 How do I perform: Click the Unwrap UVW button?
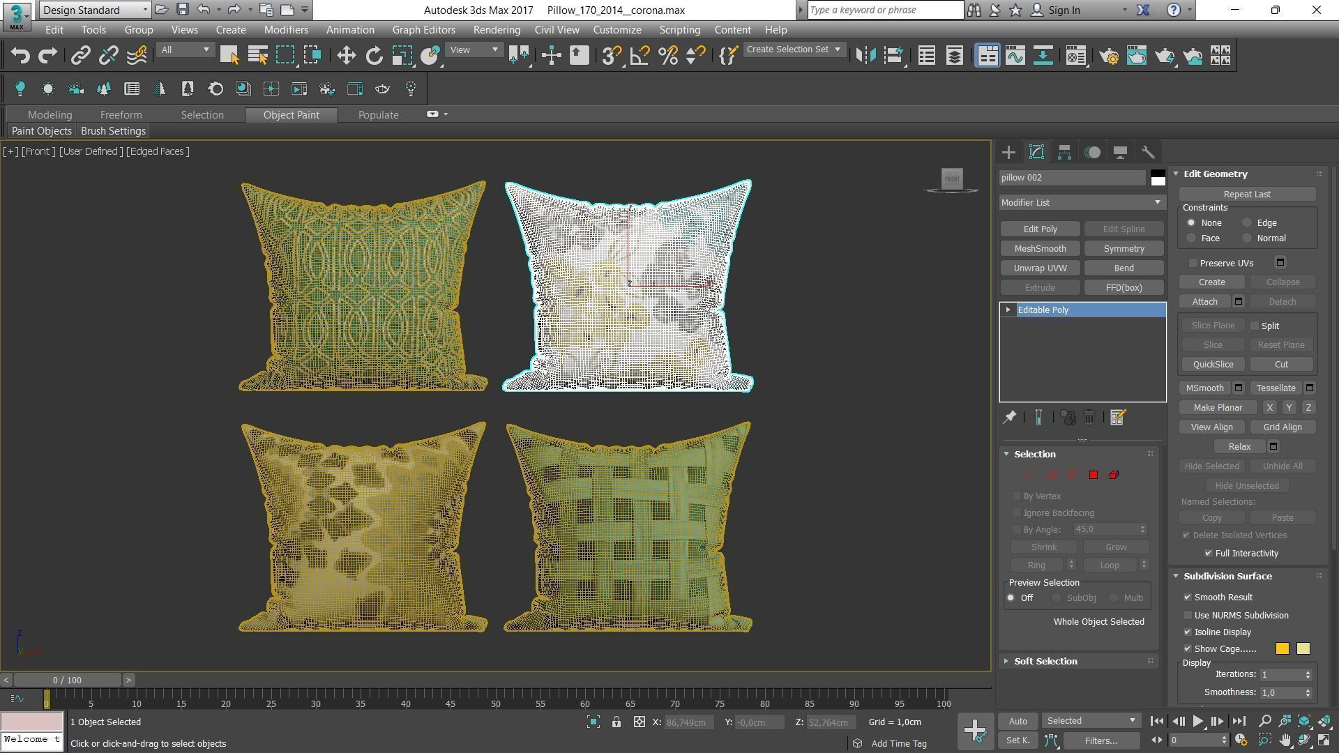coord(1040,268)
